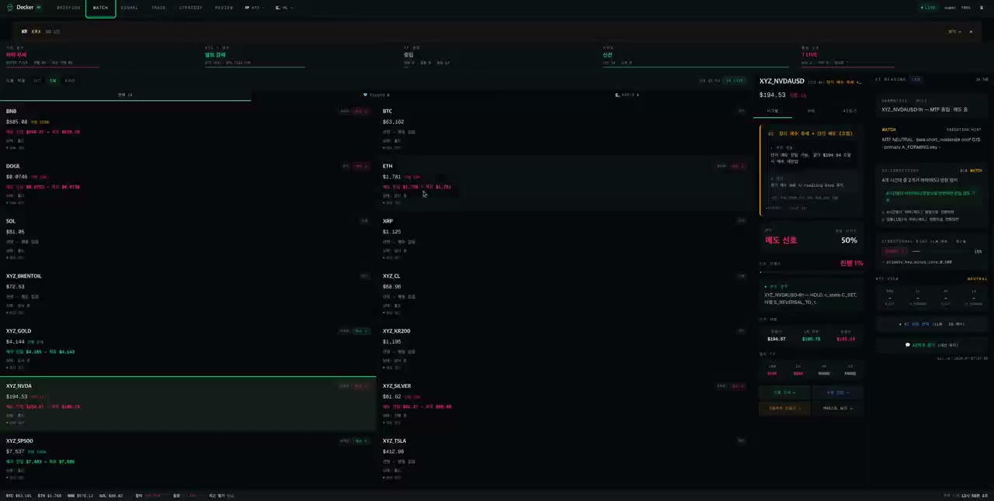
Task: Click the green action button in detail panel
Action: click(x=784, y=392)
